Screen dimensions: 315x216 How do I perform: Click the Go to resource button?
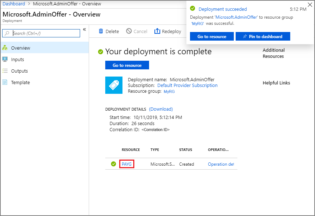[x=127, y=65]
